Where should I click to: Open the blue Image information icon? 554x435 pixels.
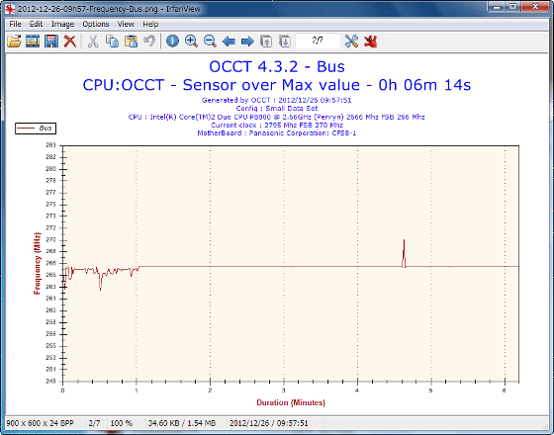172,42
